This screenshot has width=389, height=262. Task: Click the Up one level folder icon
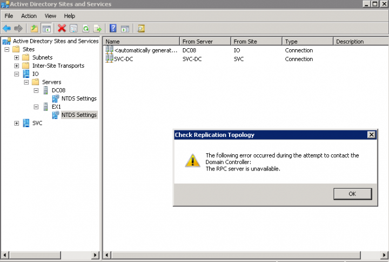click(x=34, y=29)
